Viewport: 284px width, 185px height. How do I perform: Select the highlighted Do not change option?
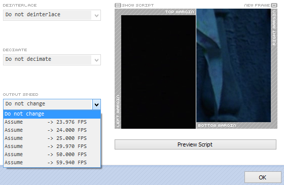52,114
